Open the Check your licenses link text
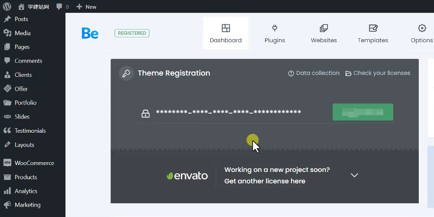Viewport: 434px width, 217px height. tap(382, 73)
